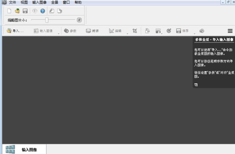Click the printer icon

pyautogui.click(x=202, y=31)
